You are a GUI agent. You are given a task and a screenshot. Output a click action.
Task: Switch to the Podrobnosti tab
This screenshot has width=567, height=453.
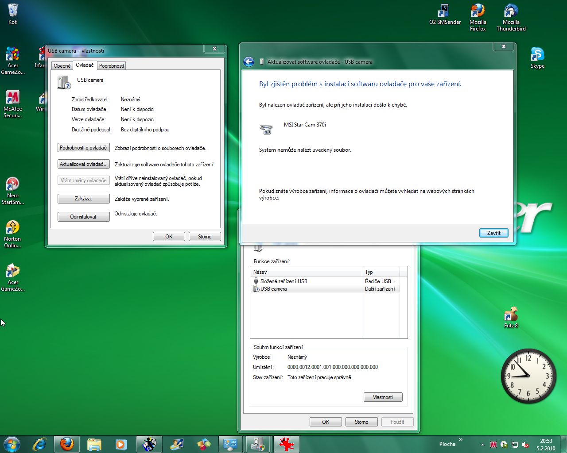pos(111,66)
